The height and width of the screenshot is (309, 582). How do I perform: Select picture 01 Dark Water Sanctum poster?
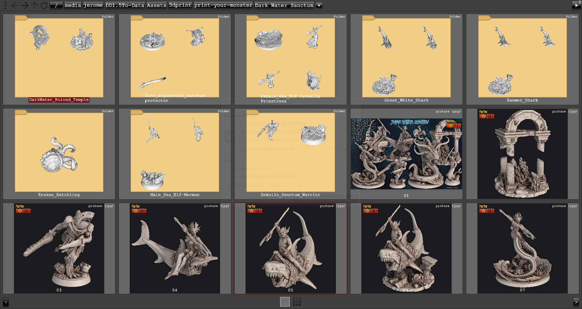pos(406,154)
